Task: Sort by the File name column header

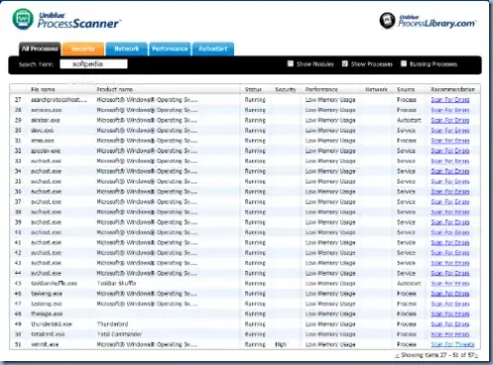Action: coord(43,89)
